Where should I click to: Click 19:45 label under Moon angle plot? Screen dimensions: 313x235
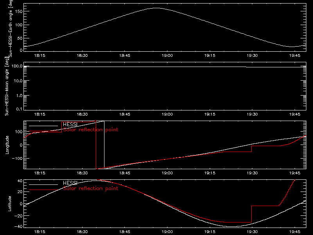pyautogui.click(x=295, y=114)
